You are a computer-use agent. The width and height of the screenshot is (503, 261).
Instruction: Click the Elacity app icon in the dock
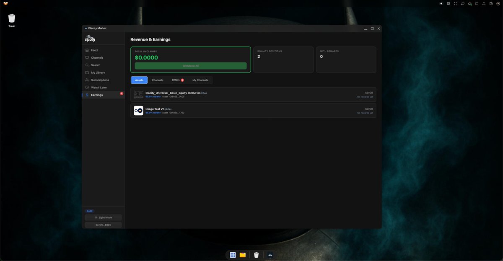pos(270,255)
